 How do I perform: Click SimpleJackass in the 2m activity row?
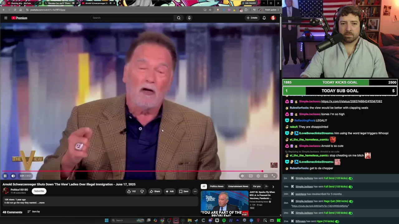tap(304, 178)
